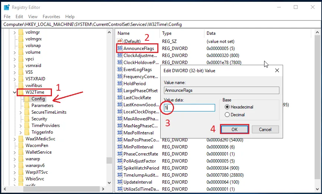Click the DWORD icon beside LargePhaseOffset
Screen dimensions: 322x194
[120, 90]
